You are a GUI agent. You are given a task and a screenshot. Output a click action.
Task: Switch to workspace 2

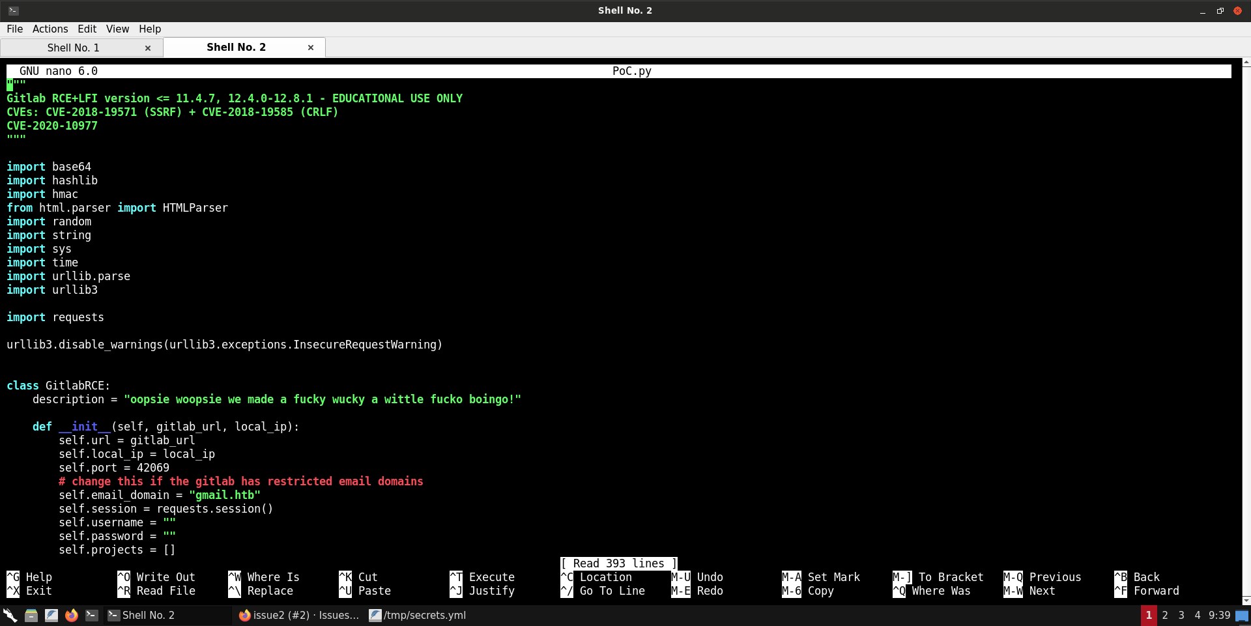tap(1165, 615)
